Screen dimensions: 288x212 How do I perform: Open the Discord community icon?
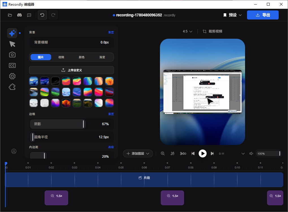(20, 15)
